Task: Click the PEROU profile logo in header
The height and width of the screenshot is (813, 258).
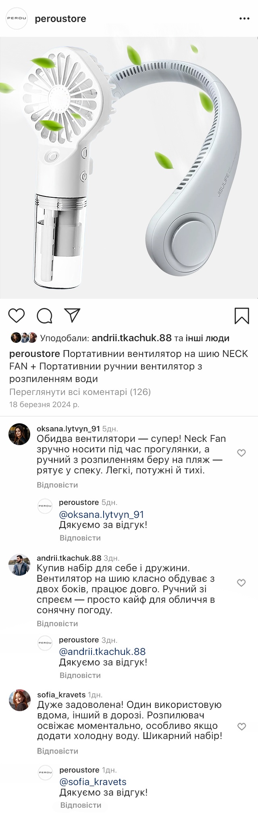Action: click(x=17, y=19)
